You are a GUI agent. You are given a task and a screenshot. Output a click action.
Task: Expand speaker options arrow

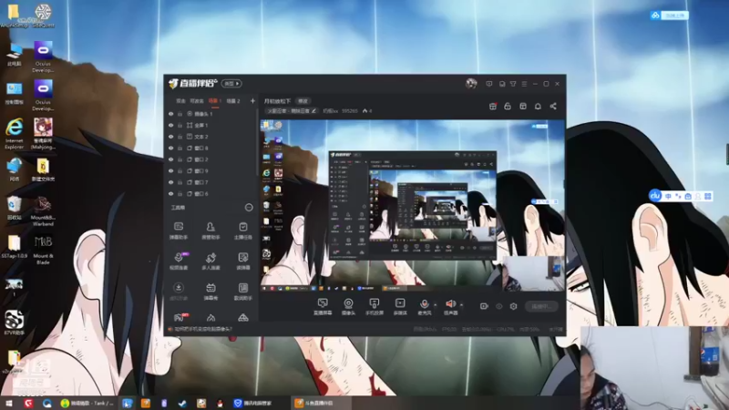pos(461,305)
